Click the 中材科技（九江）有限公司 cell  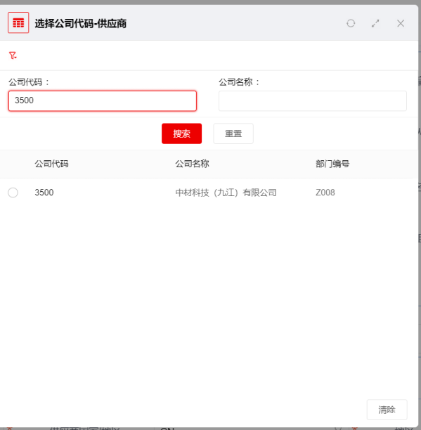pyautogui.click(x=226, y=193)
